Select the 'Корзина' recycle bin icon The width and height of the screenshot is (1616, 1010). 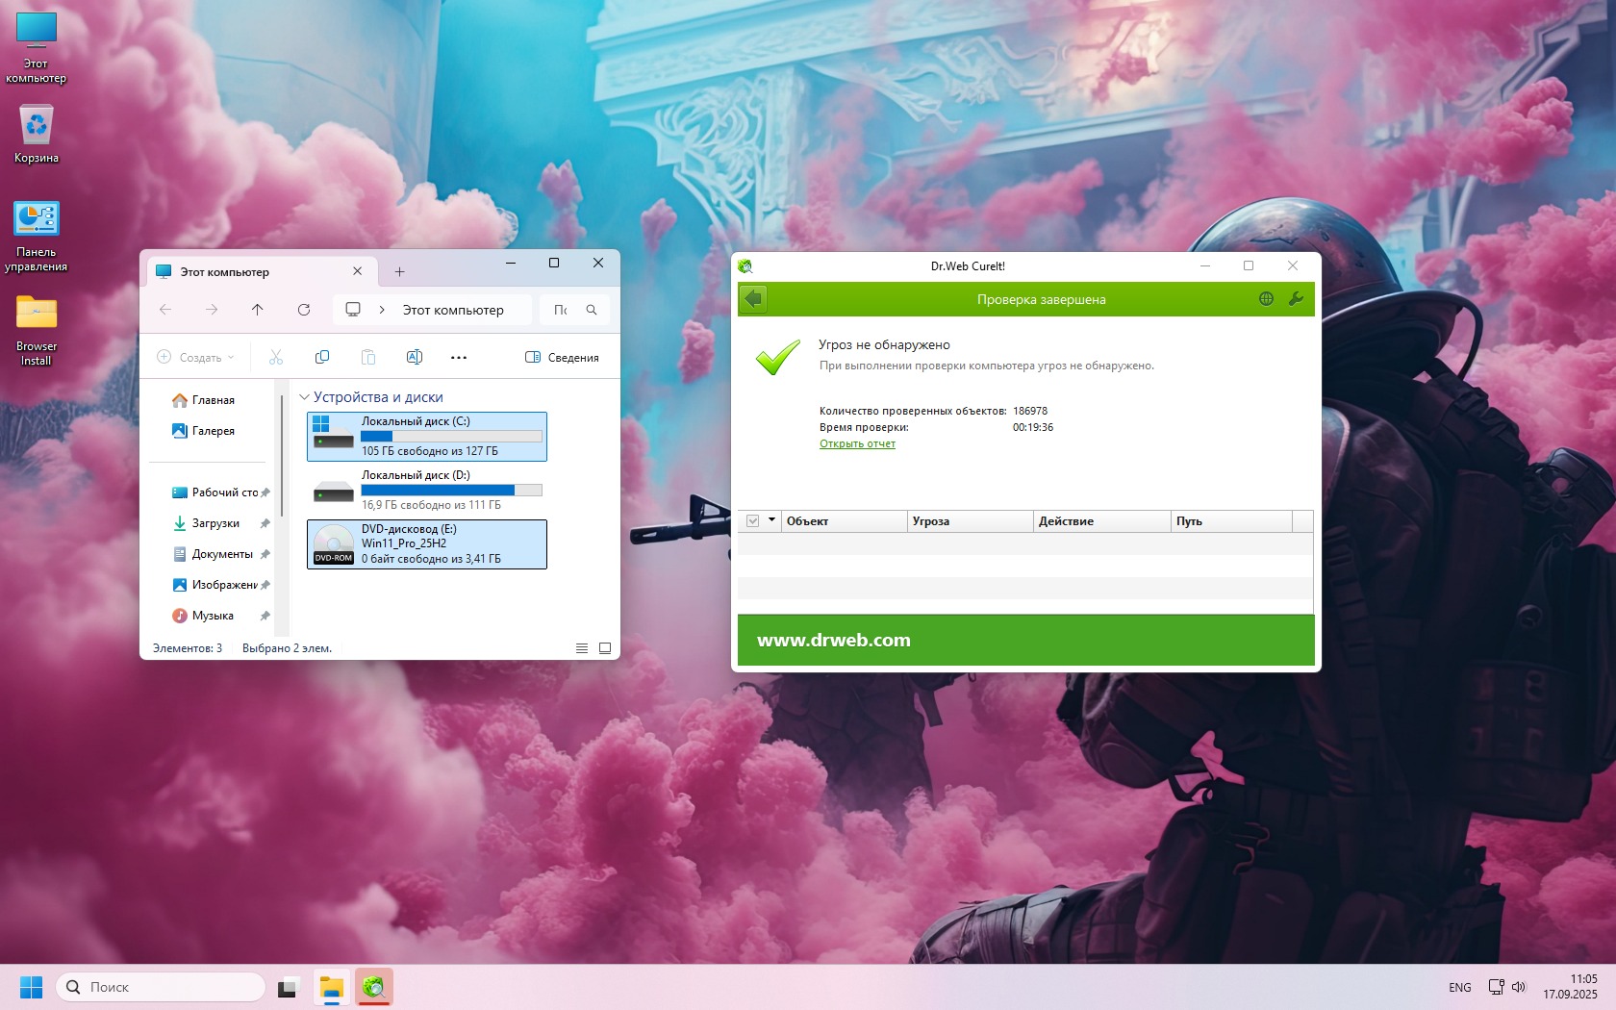click(37, 134)
